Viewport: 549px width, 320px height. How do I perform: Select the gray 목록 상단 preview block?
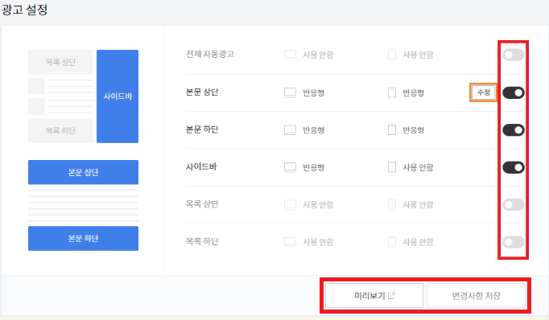click(x=60, y=62)
